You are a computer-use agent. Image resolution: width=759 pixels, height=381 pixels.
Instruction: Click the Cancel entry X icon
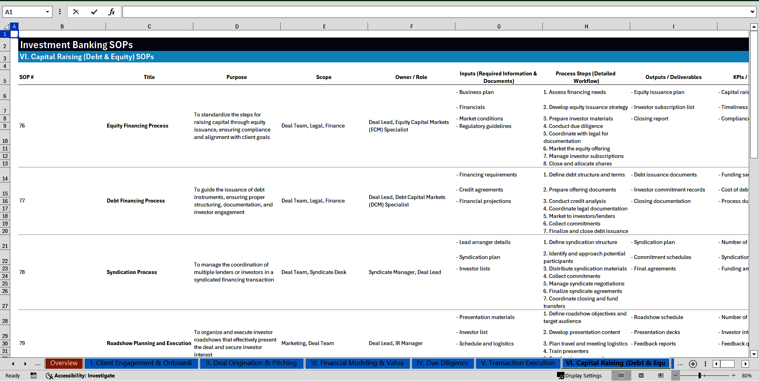point(76,12)
